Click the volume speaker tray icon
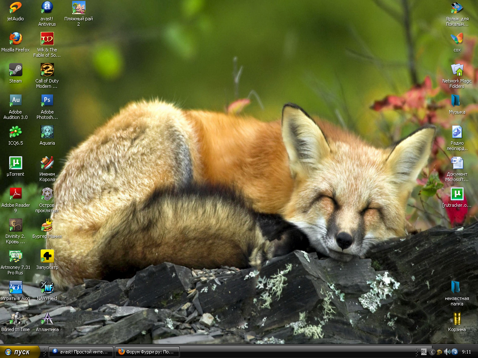 pyautogui.click(x=447, y=352)
